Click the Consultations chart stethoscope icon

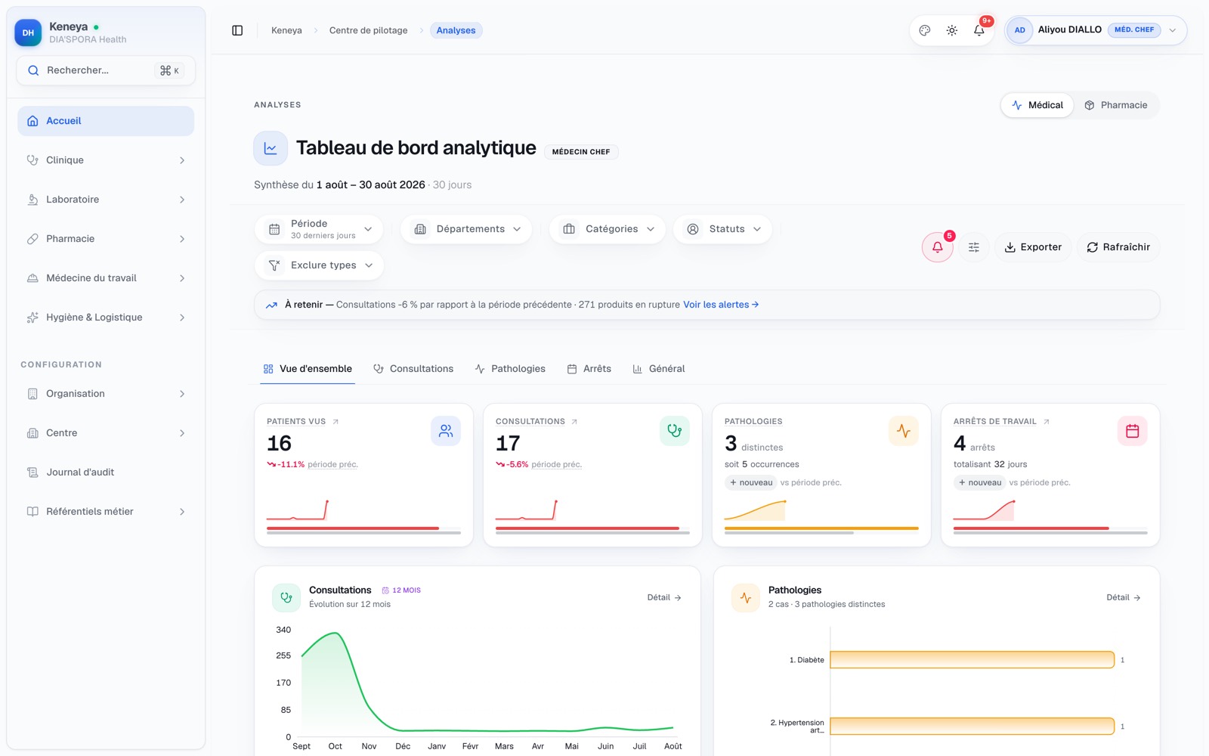tap(286, 597)
